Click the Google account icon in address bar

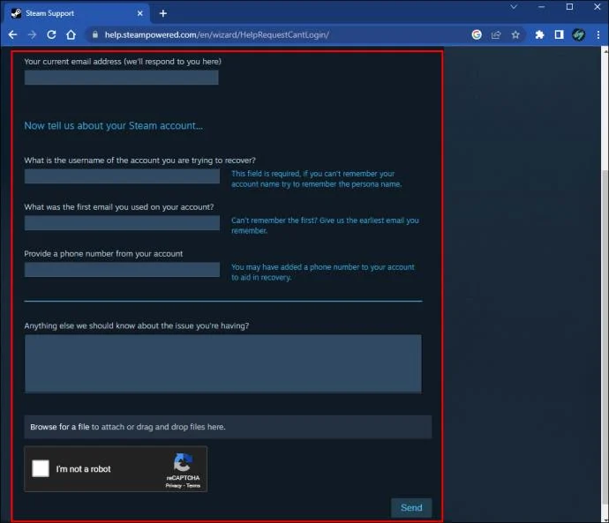(477, 35)
